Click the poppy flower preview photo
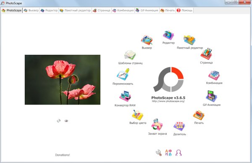The height and width of the screenshot is (163, 252). pyautogui.click(x=63, y=80)
